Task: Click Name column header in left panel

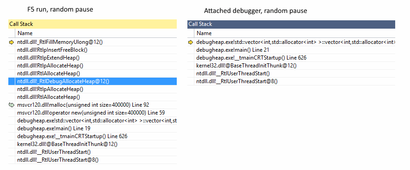Action: point(25,33)
